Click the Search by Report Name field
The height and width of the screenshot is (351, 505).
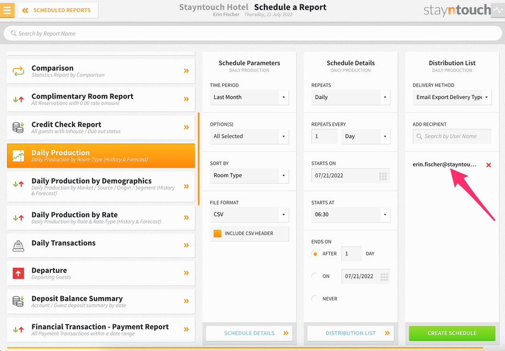[252, 34]
